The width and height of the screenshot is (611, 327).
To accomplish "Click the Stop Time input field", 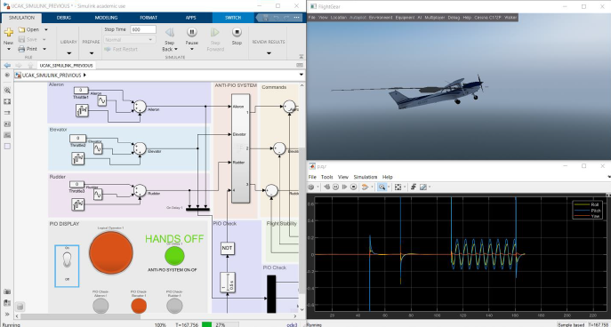I will 143,29.
